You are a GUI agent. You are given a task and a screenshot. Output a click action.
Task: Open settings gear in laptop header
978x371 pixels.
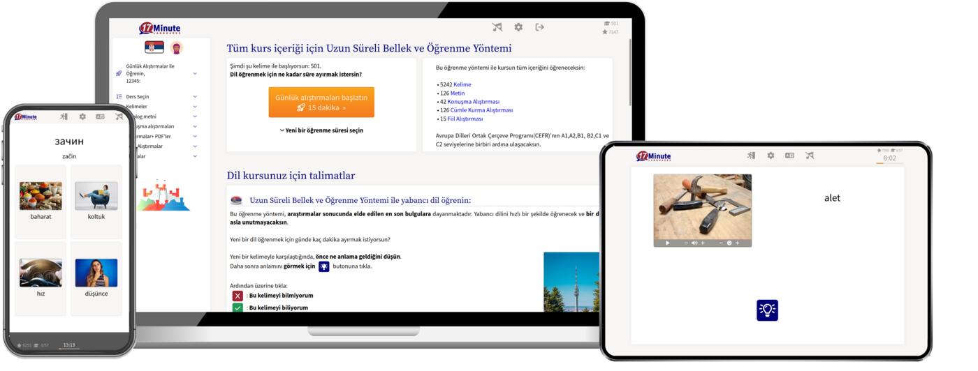coord(518,27)
